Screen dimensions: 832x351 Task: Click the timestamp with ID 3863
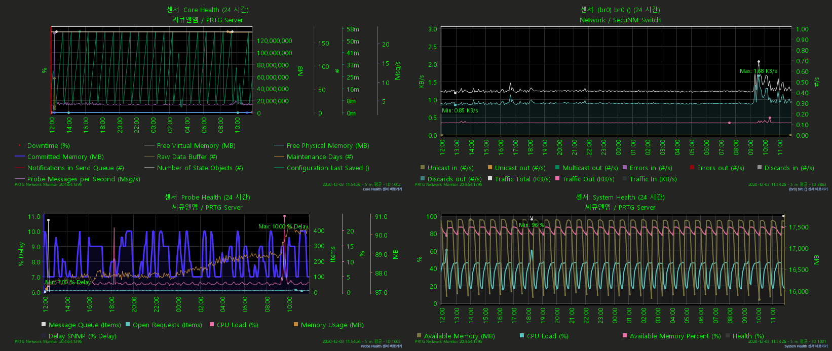(x=787, y=185)
